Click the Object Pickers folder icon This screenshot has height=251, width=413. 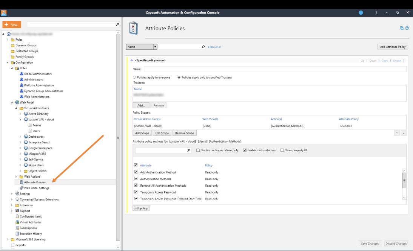(26, 171)
